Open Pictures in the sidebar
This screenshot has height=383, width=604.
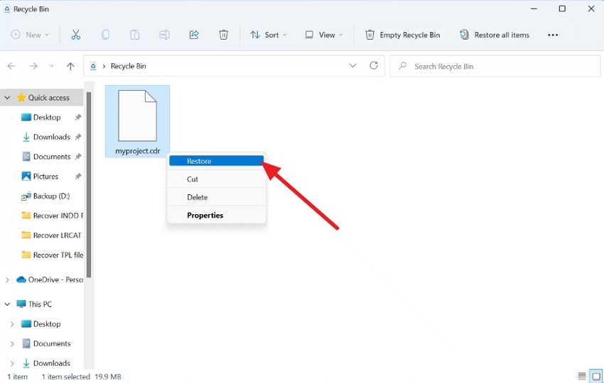45,176
